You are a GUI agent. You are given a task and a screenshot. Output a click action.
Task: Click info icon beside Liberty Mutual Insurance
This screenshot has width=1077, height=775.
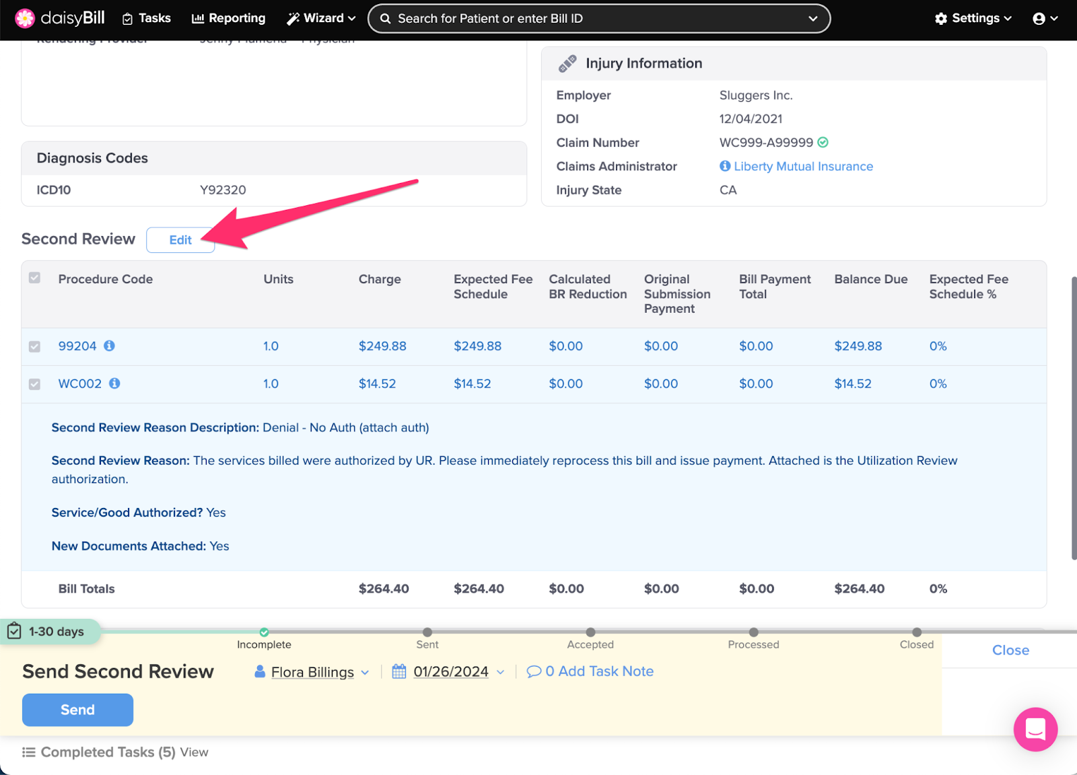pyautogui.click(x=725, y=166)
